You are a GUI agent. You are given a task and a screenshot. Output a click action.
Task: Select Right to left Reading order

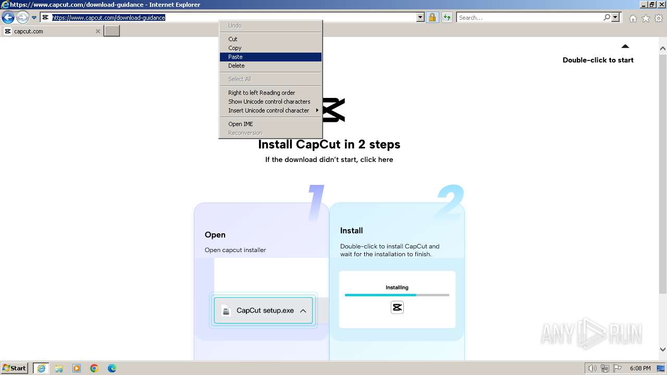pos(270,93)
